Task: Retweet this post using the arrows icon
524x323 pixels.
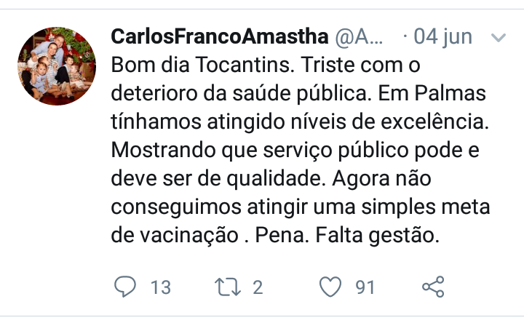Action: point(229,287)
